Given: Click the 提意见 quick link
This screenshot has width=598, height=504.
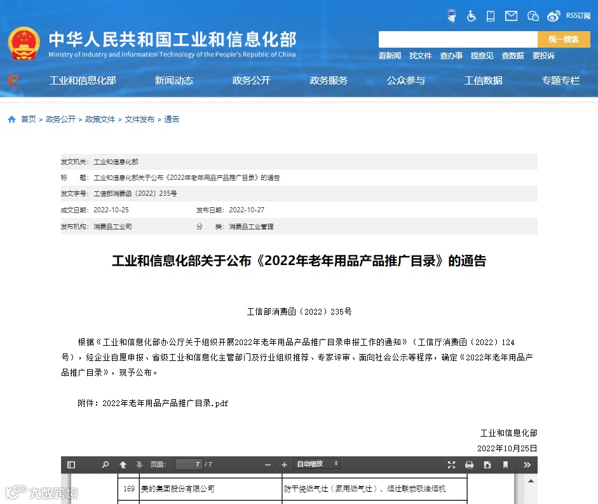Looking at the screenshot, I should click(482, 56).
